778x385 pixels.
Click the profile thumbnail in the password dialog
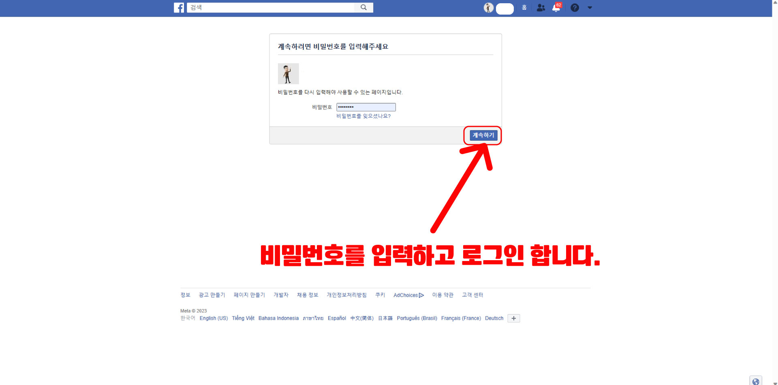pos(288,74)
